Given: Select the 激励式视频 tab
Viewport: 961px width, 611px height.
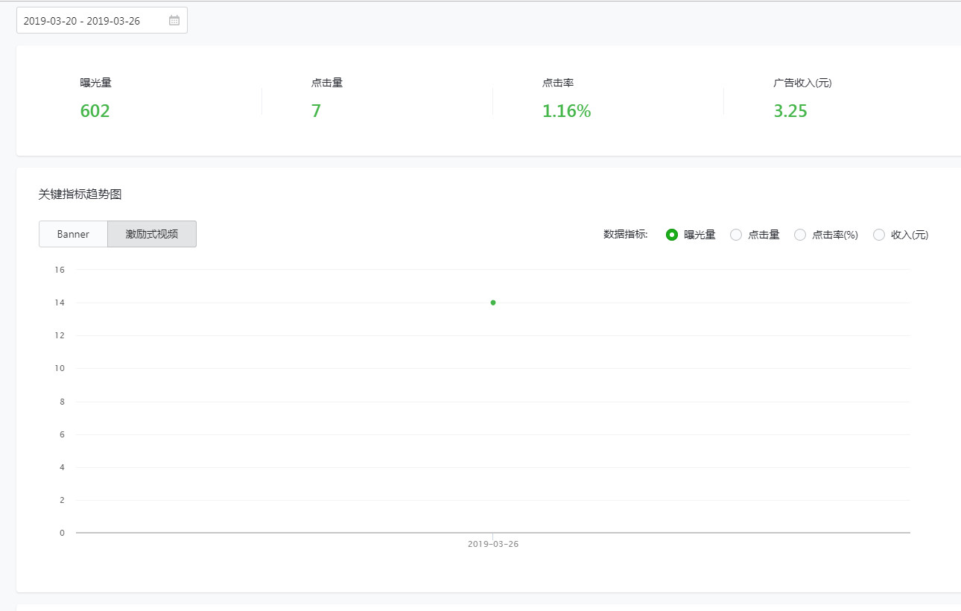Looking at the screenshot, I should (152, 234).
